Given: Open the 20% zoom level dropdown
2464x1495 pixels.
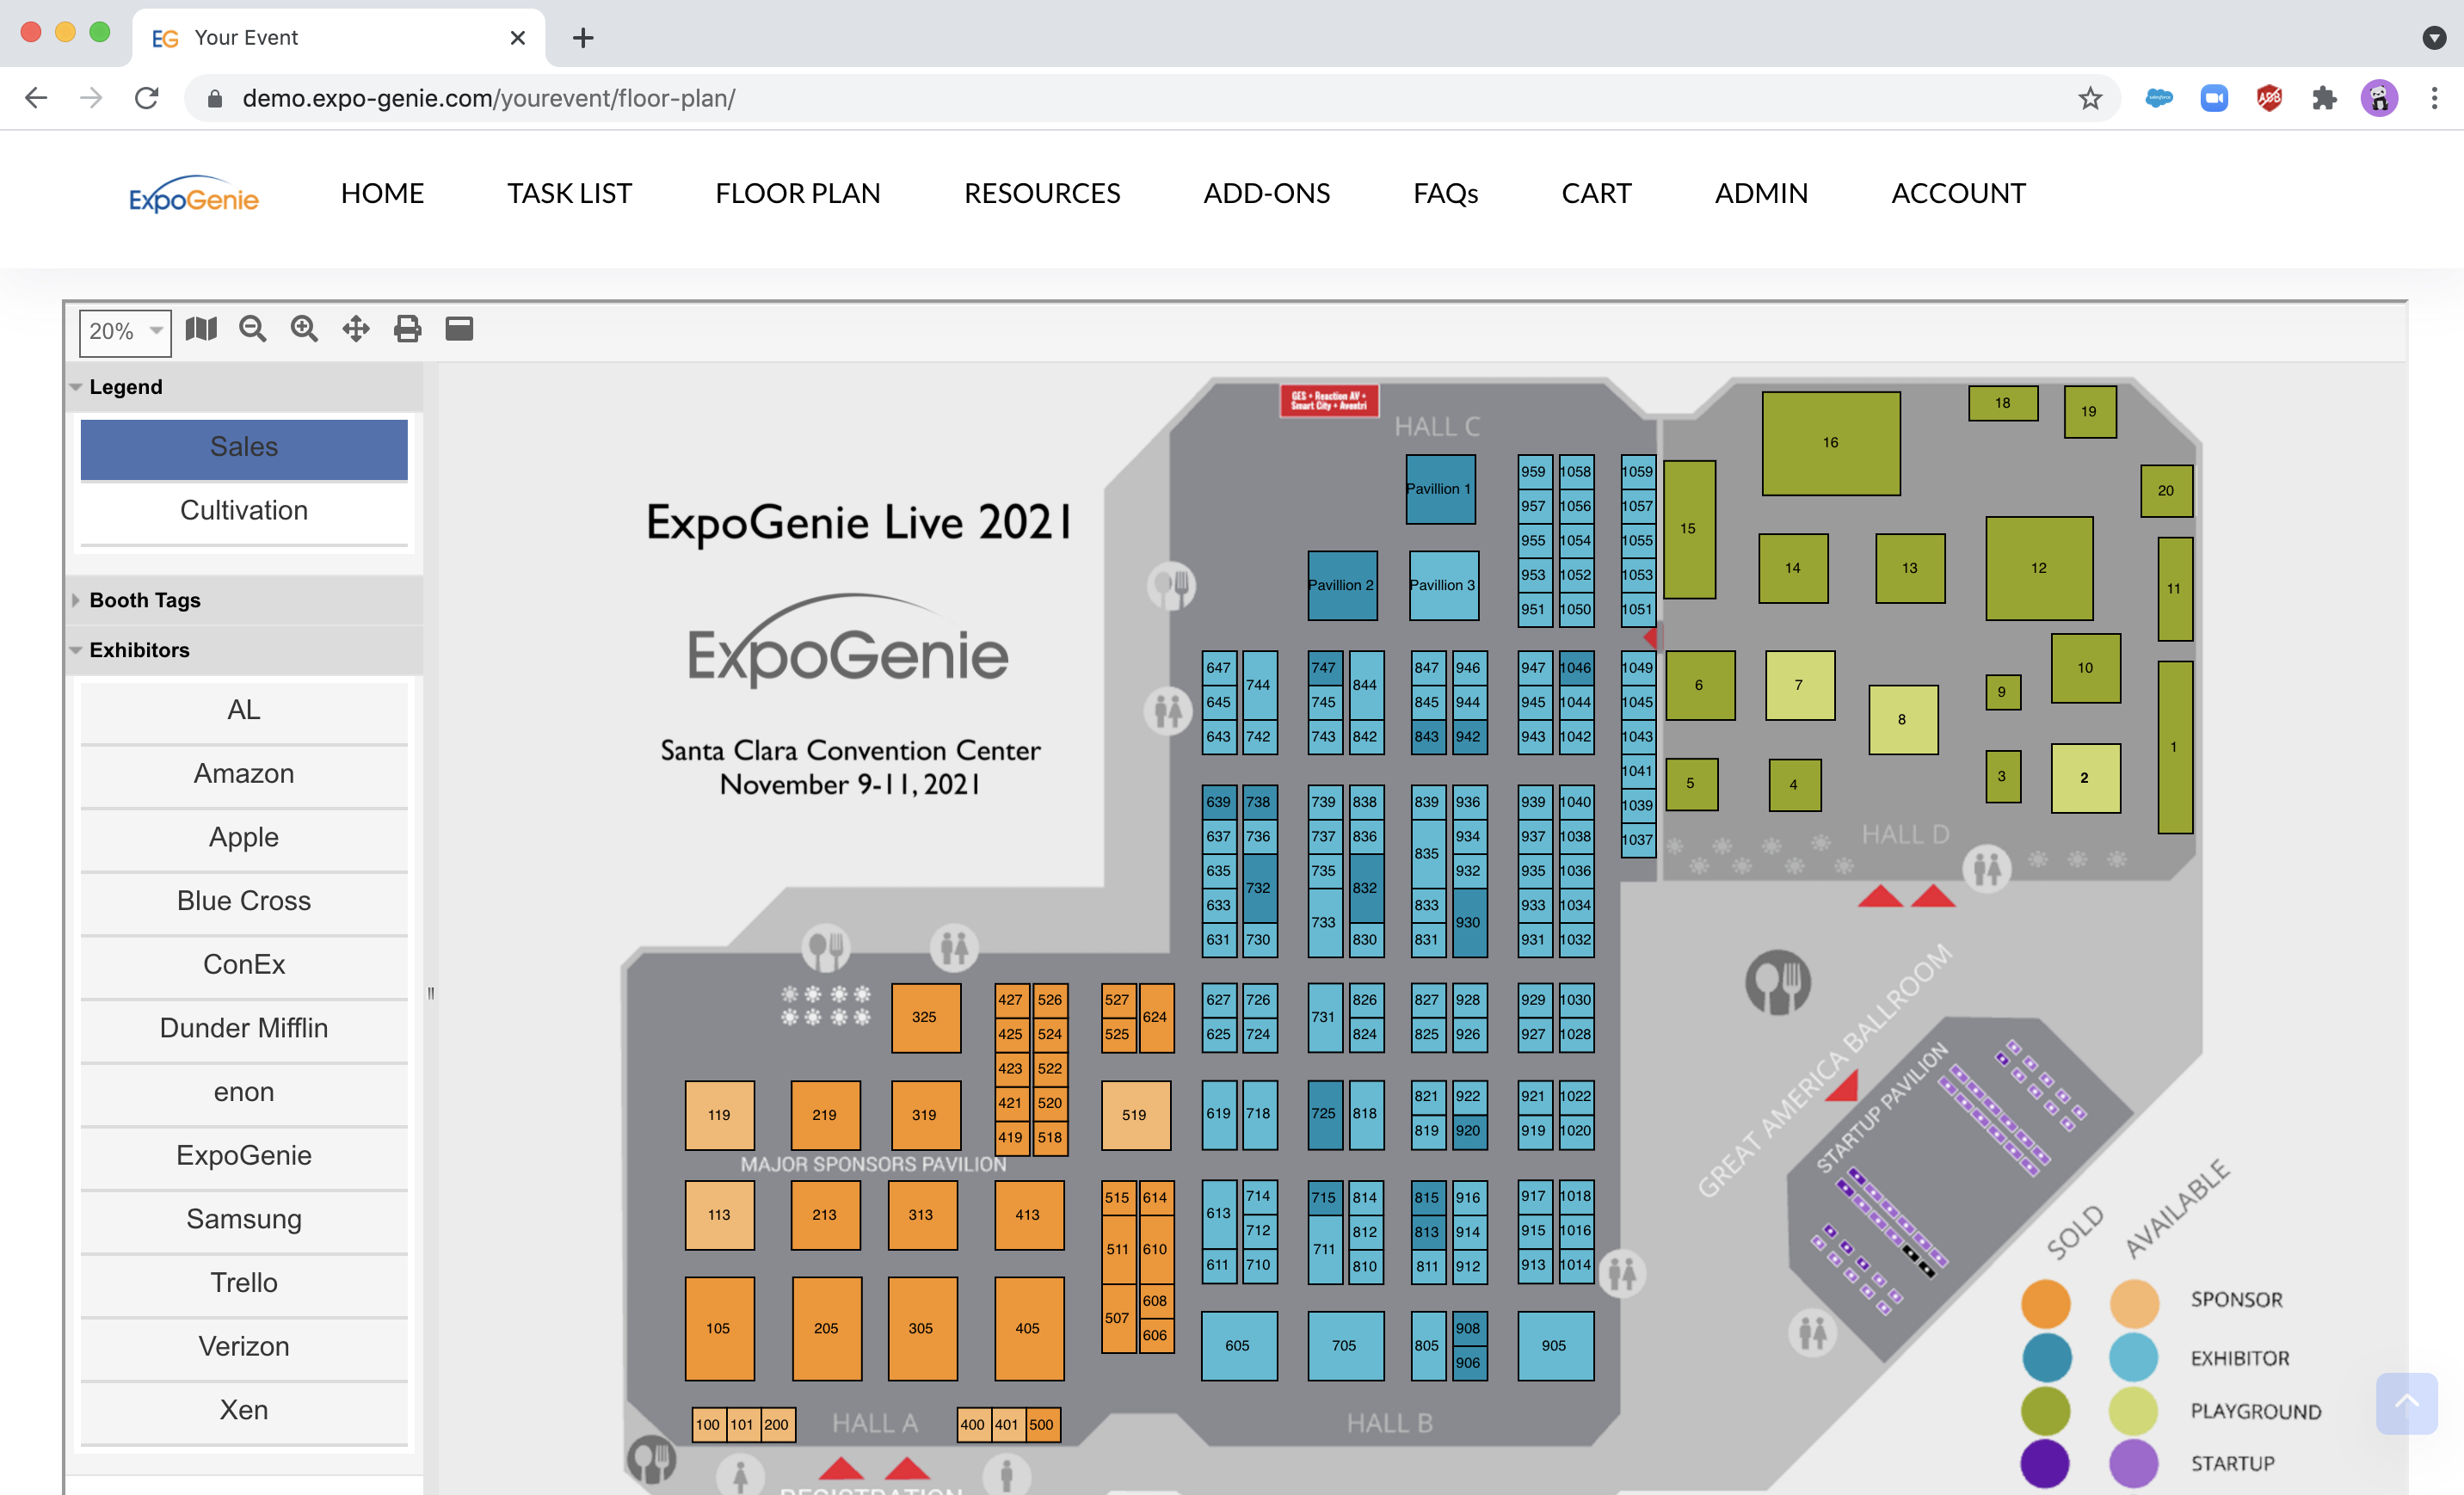Looking at the screenshot, I should point(125,331).
